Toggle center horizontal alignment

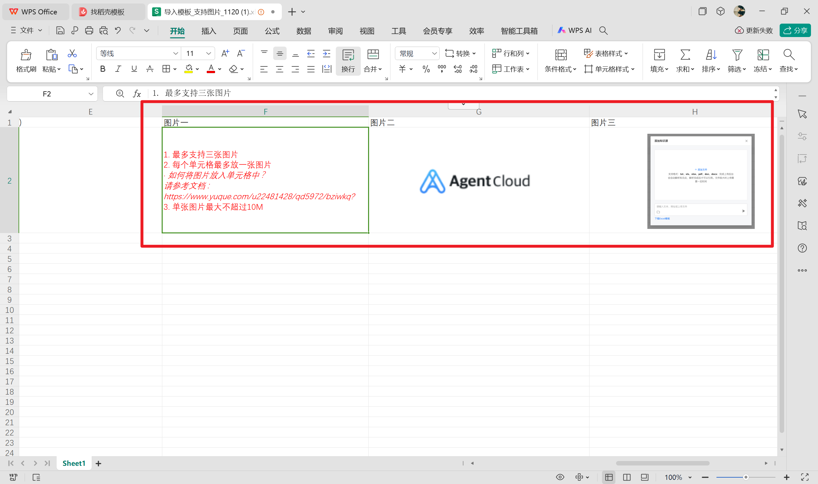point(279,69)
